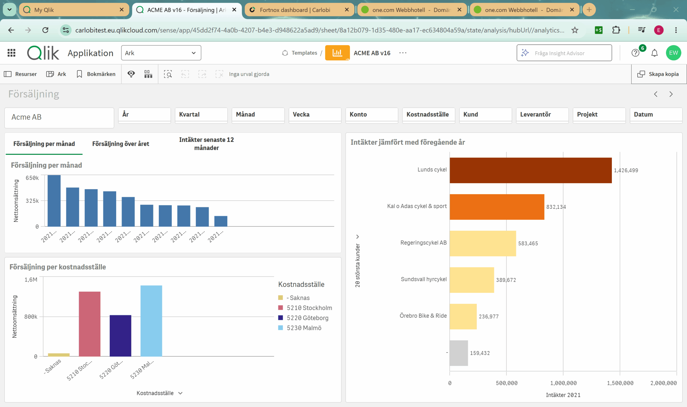Viewport: 687px width, 407px height.
Task: Go to previous sheet arrow
Action: point(656,94)
